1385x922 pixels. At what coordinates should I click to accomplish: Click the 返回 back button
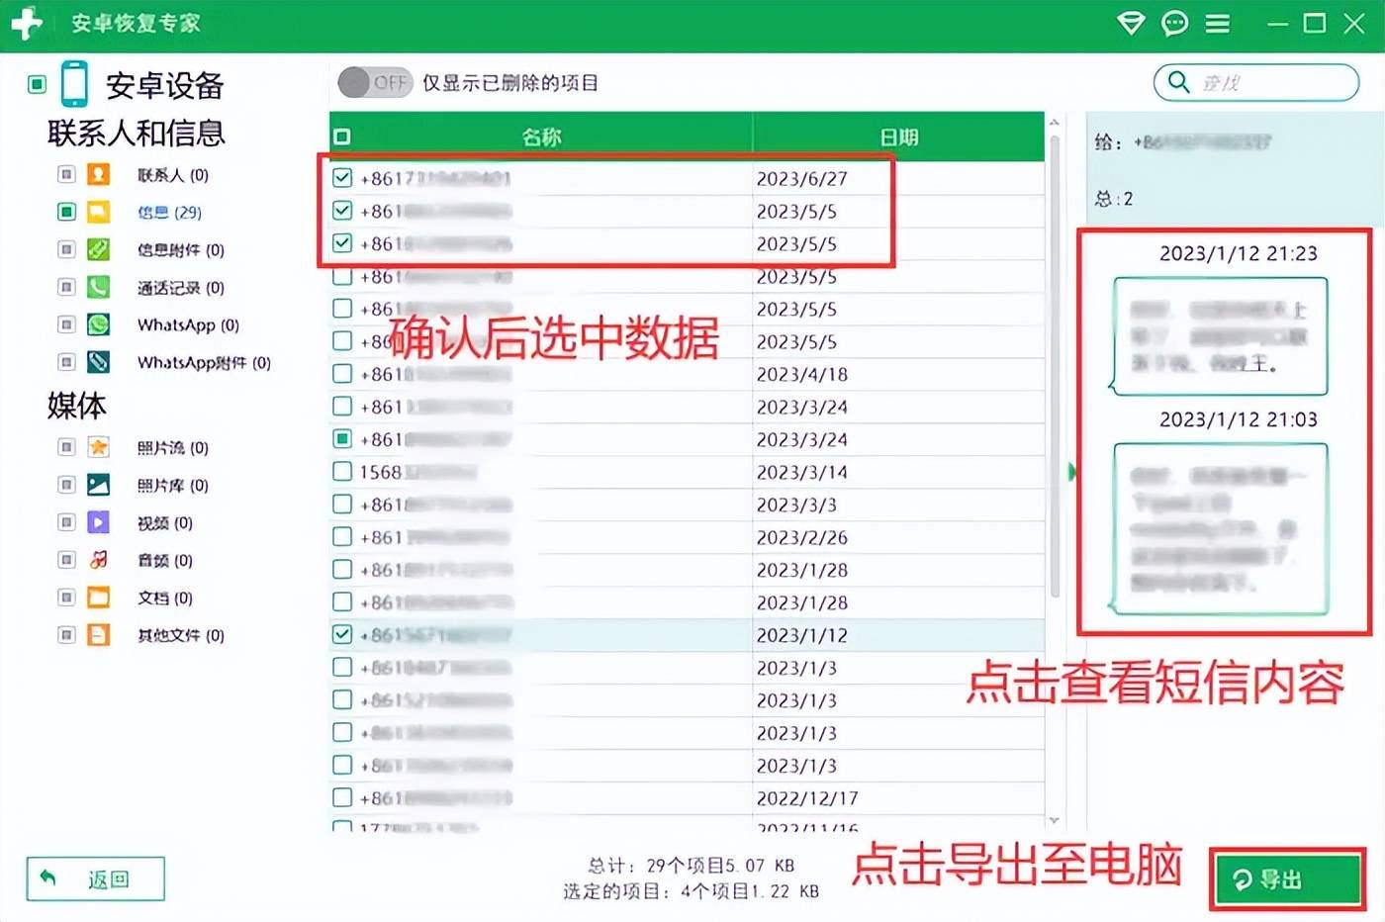point(96,879)
